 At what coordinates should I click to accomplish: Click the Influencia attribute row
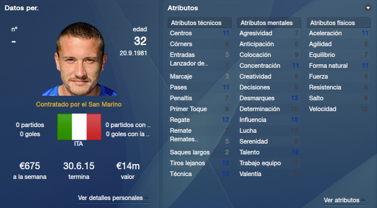pos(269,120)
